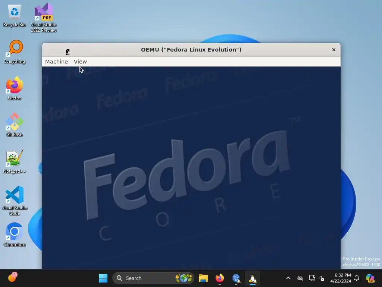The image size is (382, 287).
Task: Open File Explorer from the taskbar
Action: [203, 278]
